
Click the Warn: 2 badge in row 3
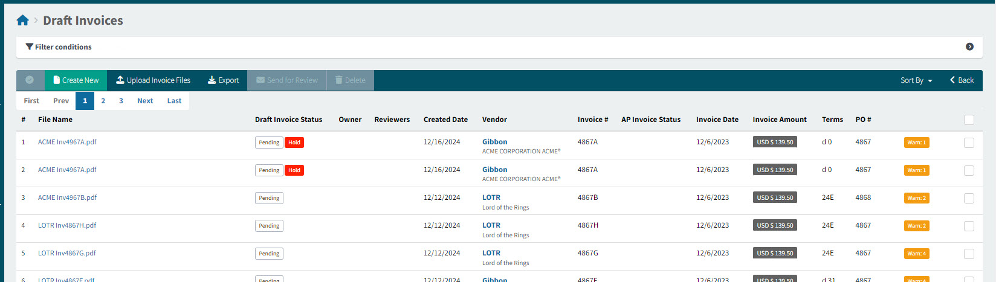[916, 198]
